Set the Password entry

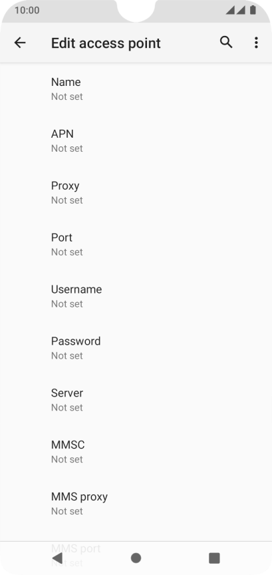pyautogui.click(x=136, y=348)
